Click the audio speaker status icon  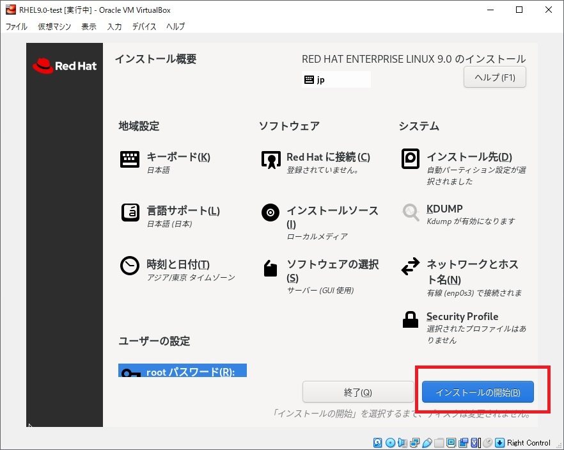tap(402, 442)
